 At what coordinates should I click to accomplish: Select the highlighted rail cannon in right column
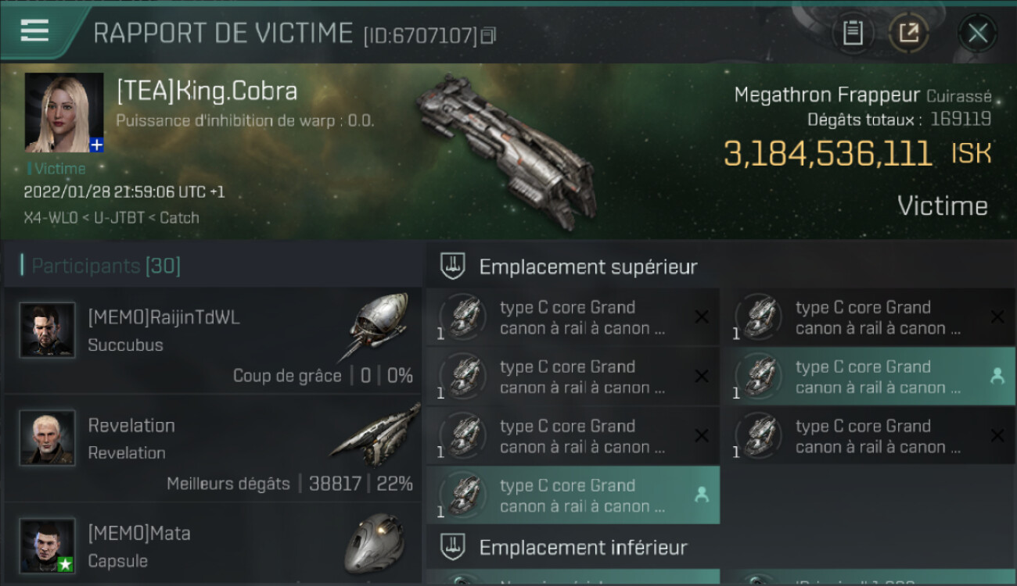[868, 377]
